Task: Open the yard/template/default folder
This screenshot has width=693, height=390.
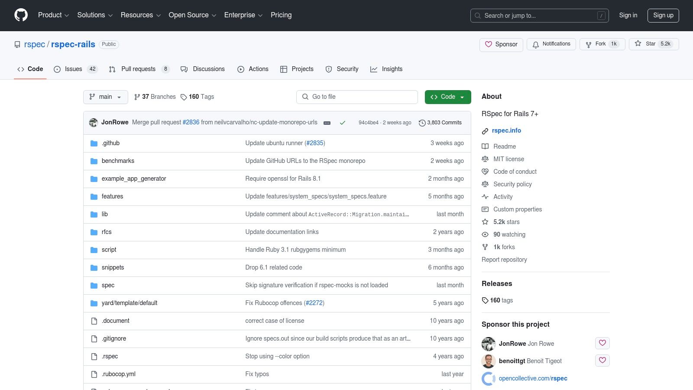Action: click(130, 303)
